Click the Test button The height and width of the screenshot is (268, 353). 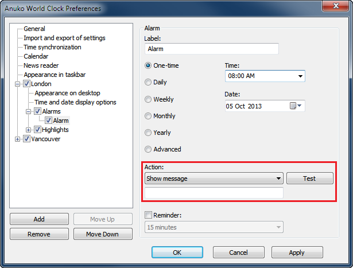[x=309, y=178]
